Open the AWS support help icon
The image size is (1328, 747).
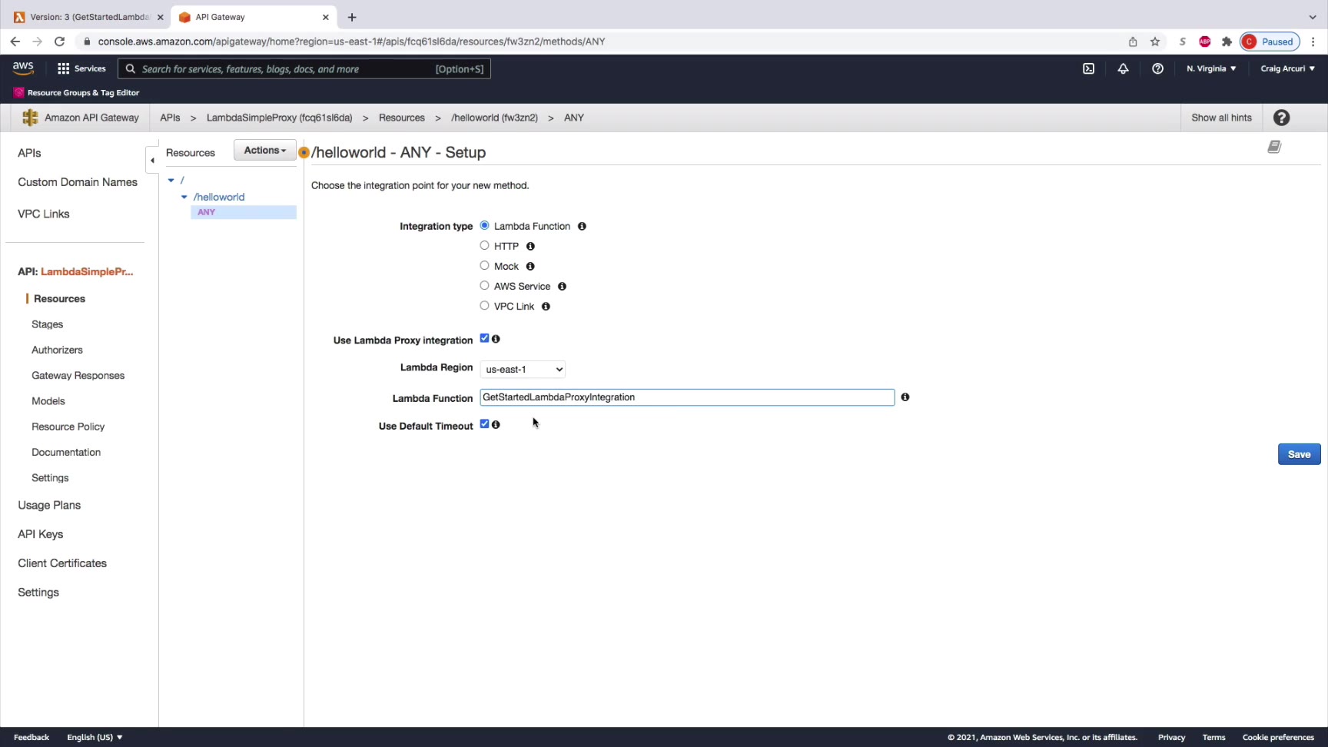pos(1157,68)
